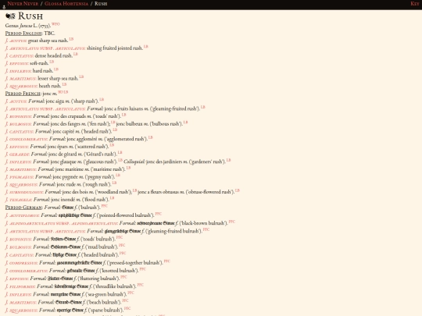Open J. tenageia beside 'jonc inondé'
The height and width of the screenshot is (316, 422).
pos(19,200)
